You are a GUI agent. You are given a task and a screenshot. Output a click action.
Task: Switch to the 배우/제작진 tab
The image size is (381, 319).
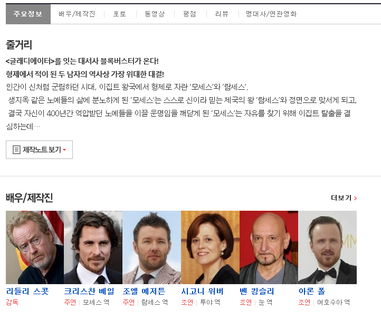77,14
